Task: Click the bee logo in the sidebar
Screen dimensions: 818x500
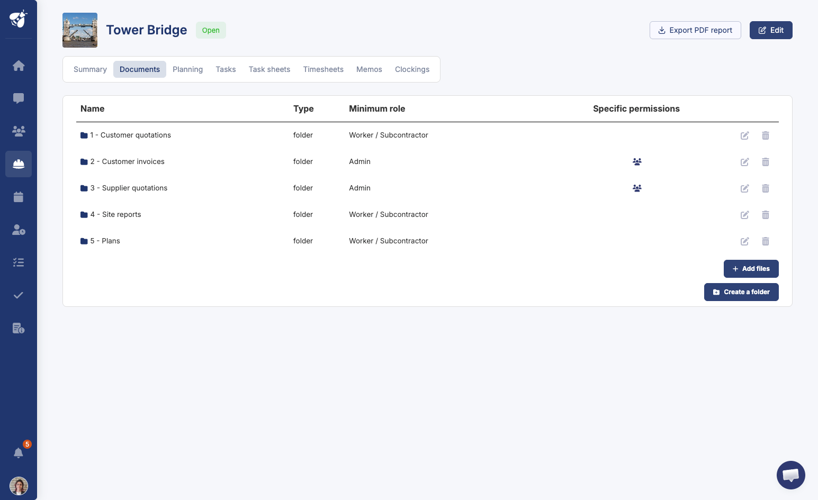Action: [x=19, y=19]
